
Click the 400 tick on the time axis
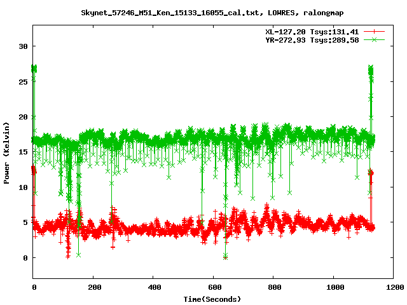click(x=153, y=287)
